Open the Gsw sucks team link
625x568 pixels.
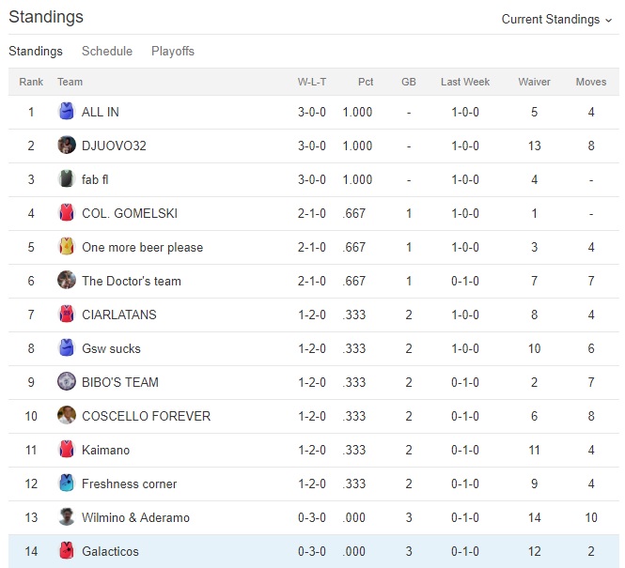(x=111, y=348)
